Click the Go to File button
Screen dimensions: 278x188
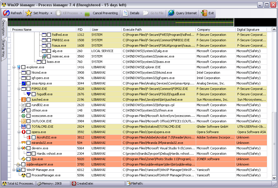point(153,13)
